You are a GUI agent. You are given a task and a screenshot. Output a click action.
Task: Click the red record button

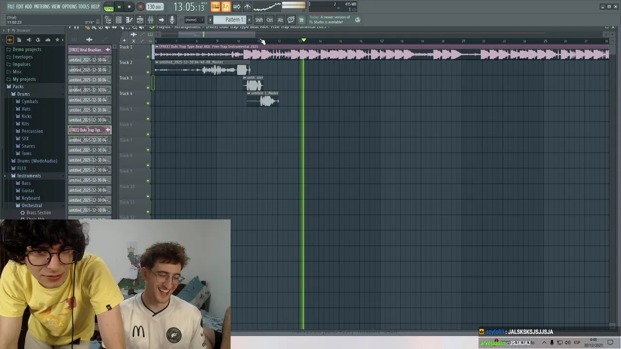tap(140, 7)
